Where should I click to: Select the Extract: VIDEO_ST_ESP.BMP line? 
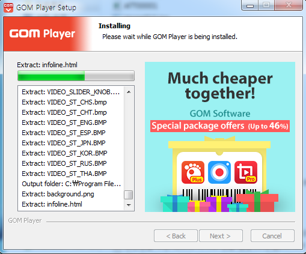(64, 133)
